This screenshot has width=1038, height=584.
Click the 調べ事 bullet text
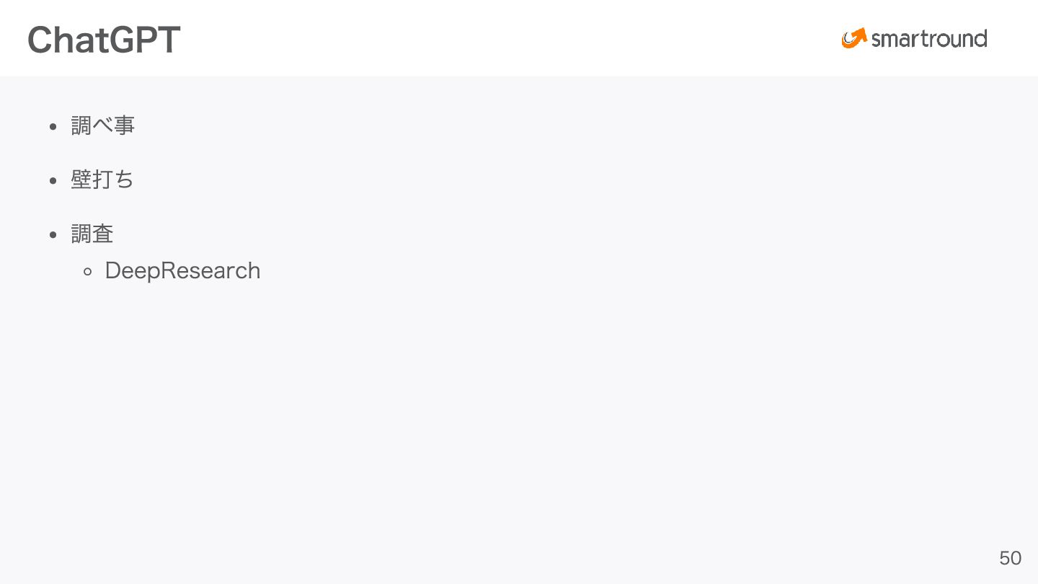pyautogui.click(x=102, y=125)
